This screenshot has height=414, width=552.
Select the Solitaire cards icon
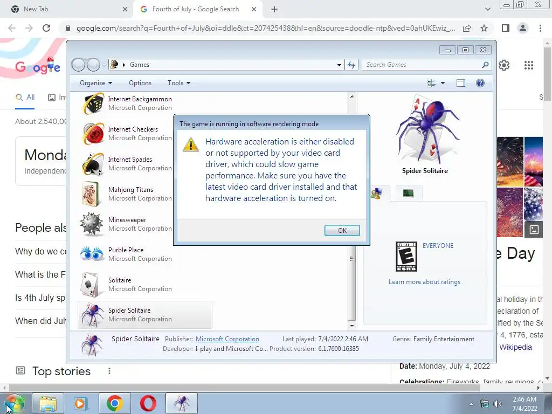pyautogui.click(x=89, y=285)
